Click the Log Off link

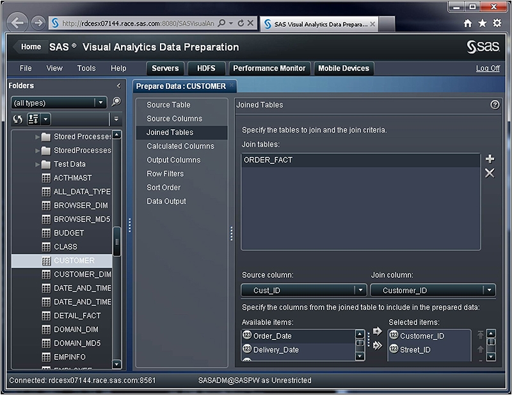click(488, 69)
